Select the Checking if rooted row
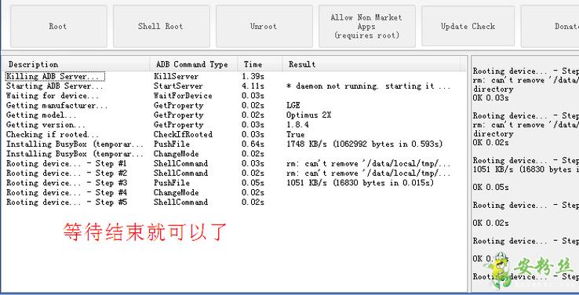The image size is (579, 295). click(235, 134)
